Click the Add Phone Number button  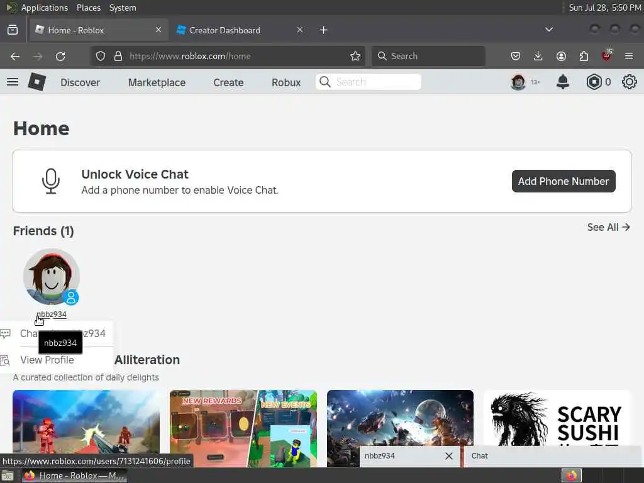pyautogui.click(x=563, y=181)
